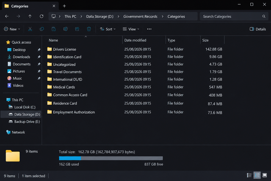Viewport: 271px width, 181px height.
Task: Navigate to Data Storage (D:) breadcrumb
Action: [x=100, y=17]
